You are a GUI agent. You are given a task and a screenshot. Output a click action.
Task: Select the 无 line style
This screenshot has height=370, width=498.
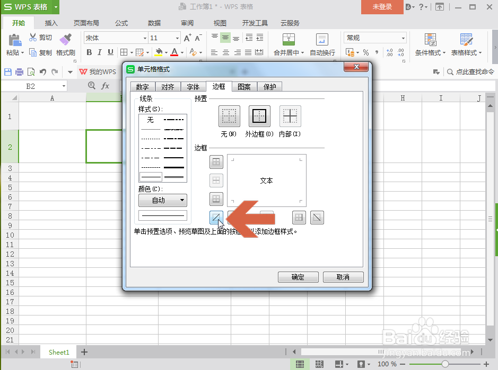(x=151, y=120)
